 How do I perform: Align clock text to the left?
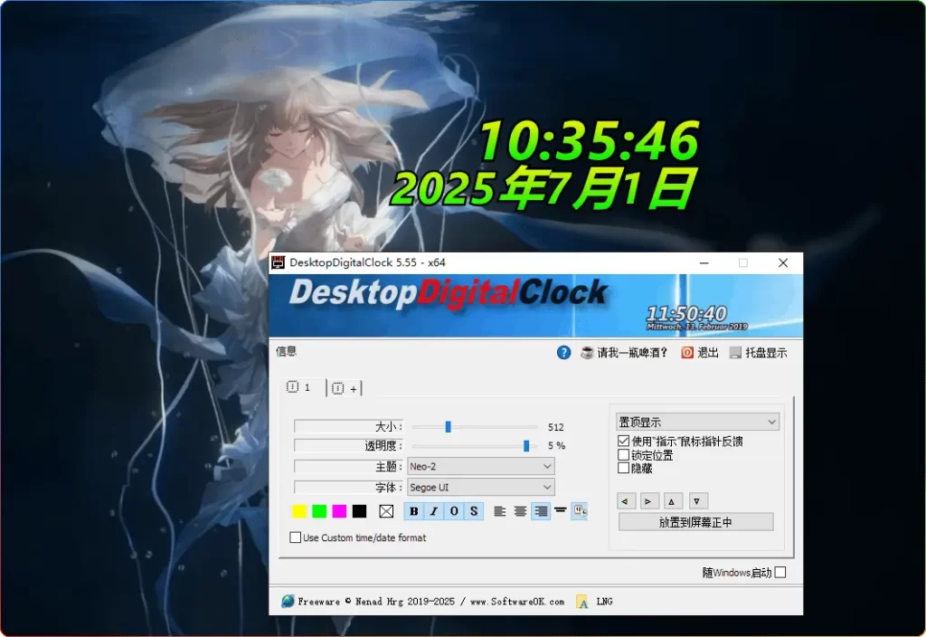tap(499, 511)
